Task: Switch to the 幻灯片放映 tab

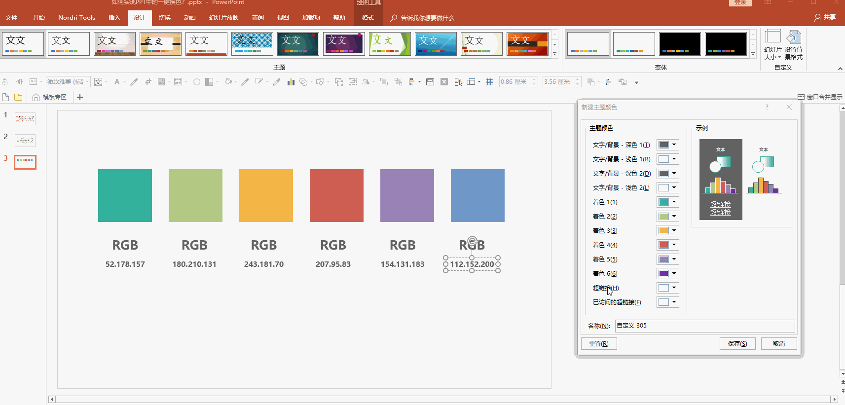Action: click(x=224, y=18)
